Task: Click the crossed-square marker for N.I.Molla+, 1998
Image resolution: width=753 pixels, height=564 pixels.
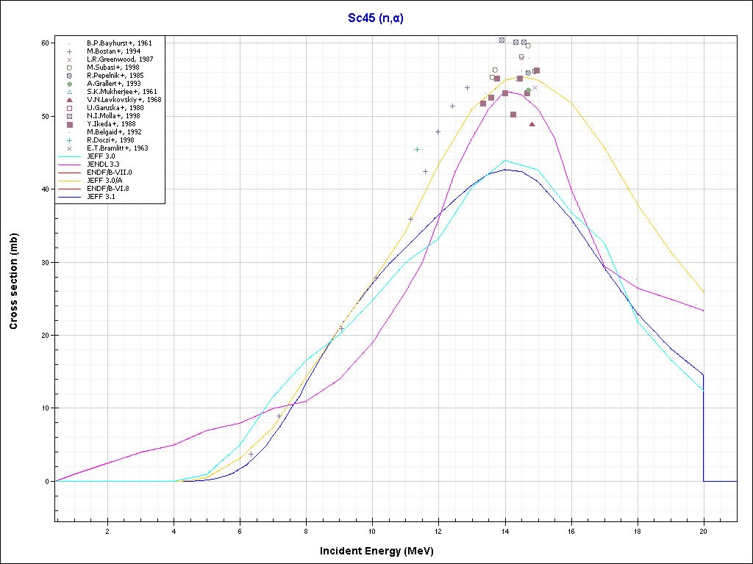Action: coord(69,116)
